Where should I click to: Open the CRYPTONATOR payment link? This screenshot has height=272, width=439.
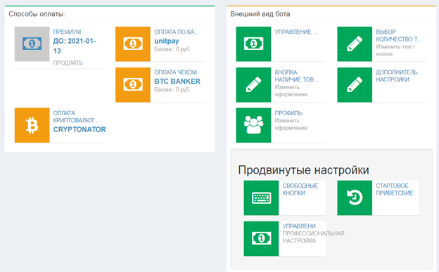[x=79, y=129]
